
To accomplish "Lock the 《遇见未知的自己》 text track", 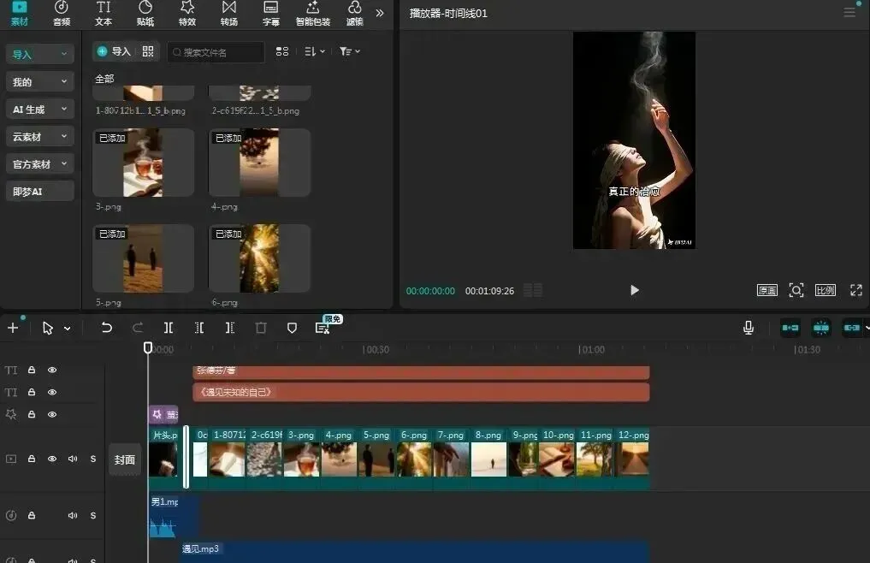I will point(32,392).
